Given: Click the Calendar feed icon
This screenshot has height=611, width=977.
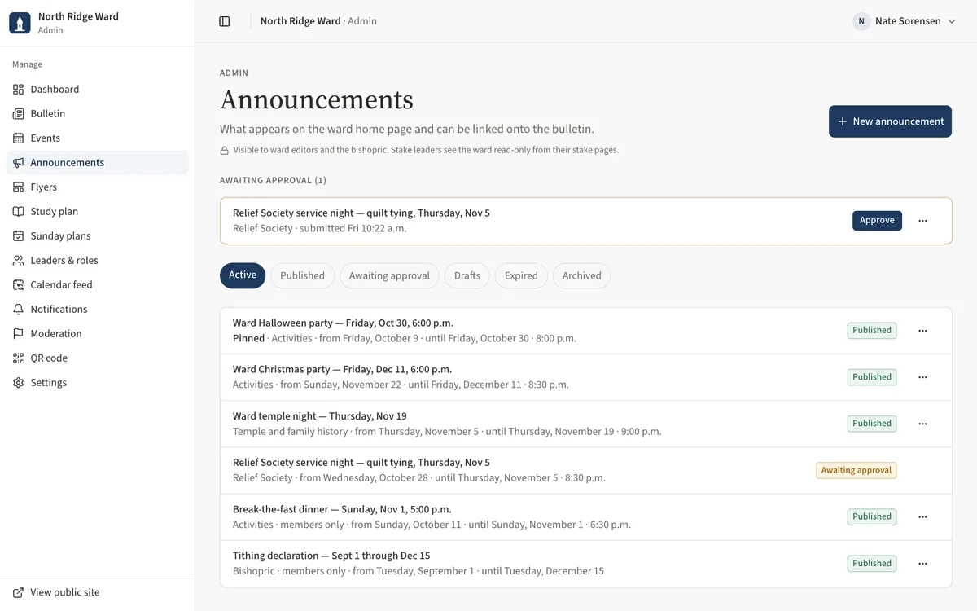Looking at the screenshot, I should [18, 285].
